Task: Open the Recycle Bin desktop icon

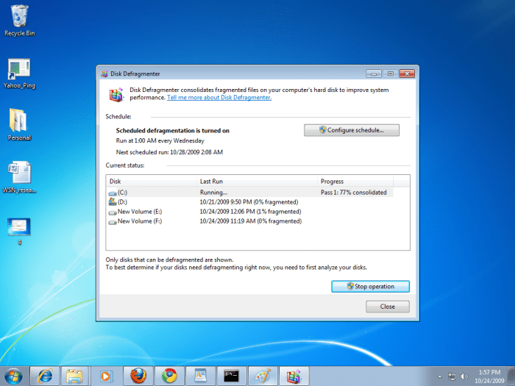Action: (20, 15)
